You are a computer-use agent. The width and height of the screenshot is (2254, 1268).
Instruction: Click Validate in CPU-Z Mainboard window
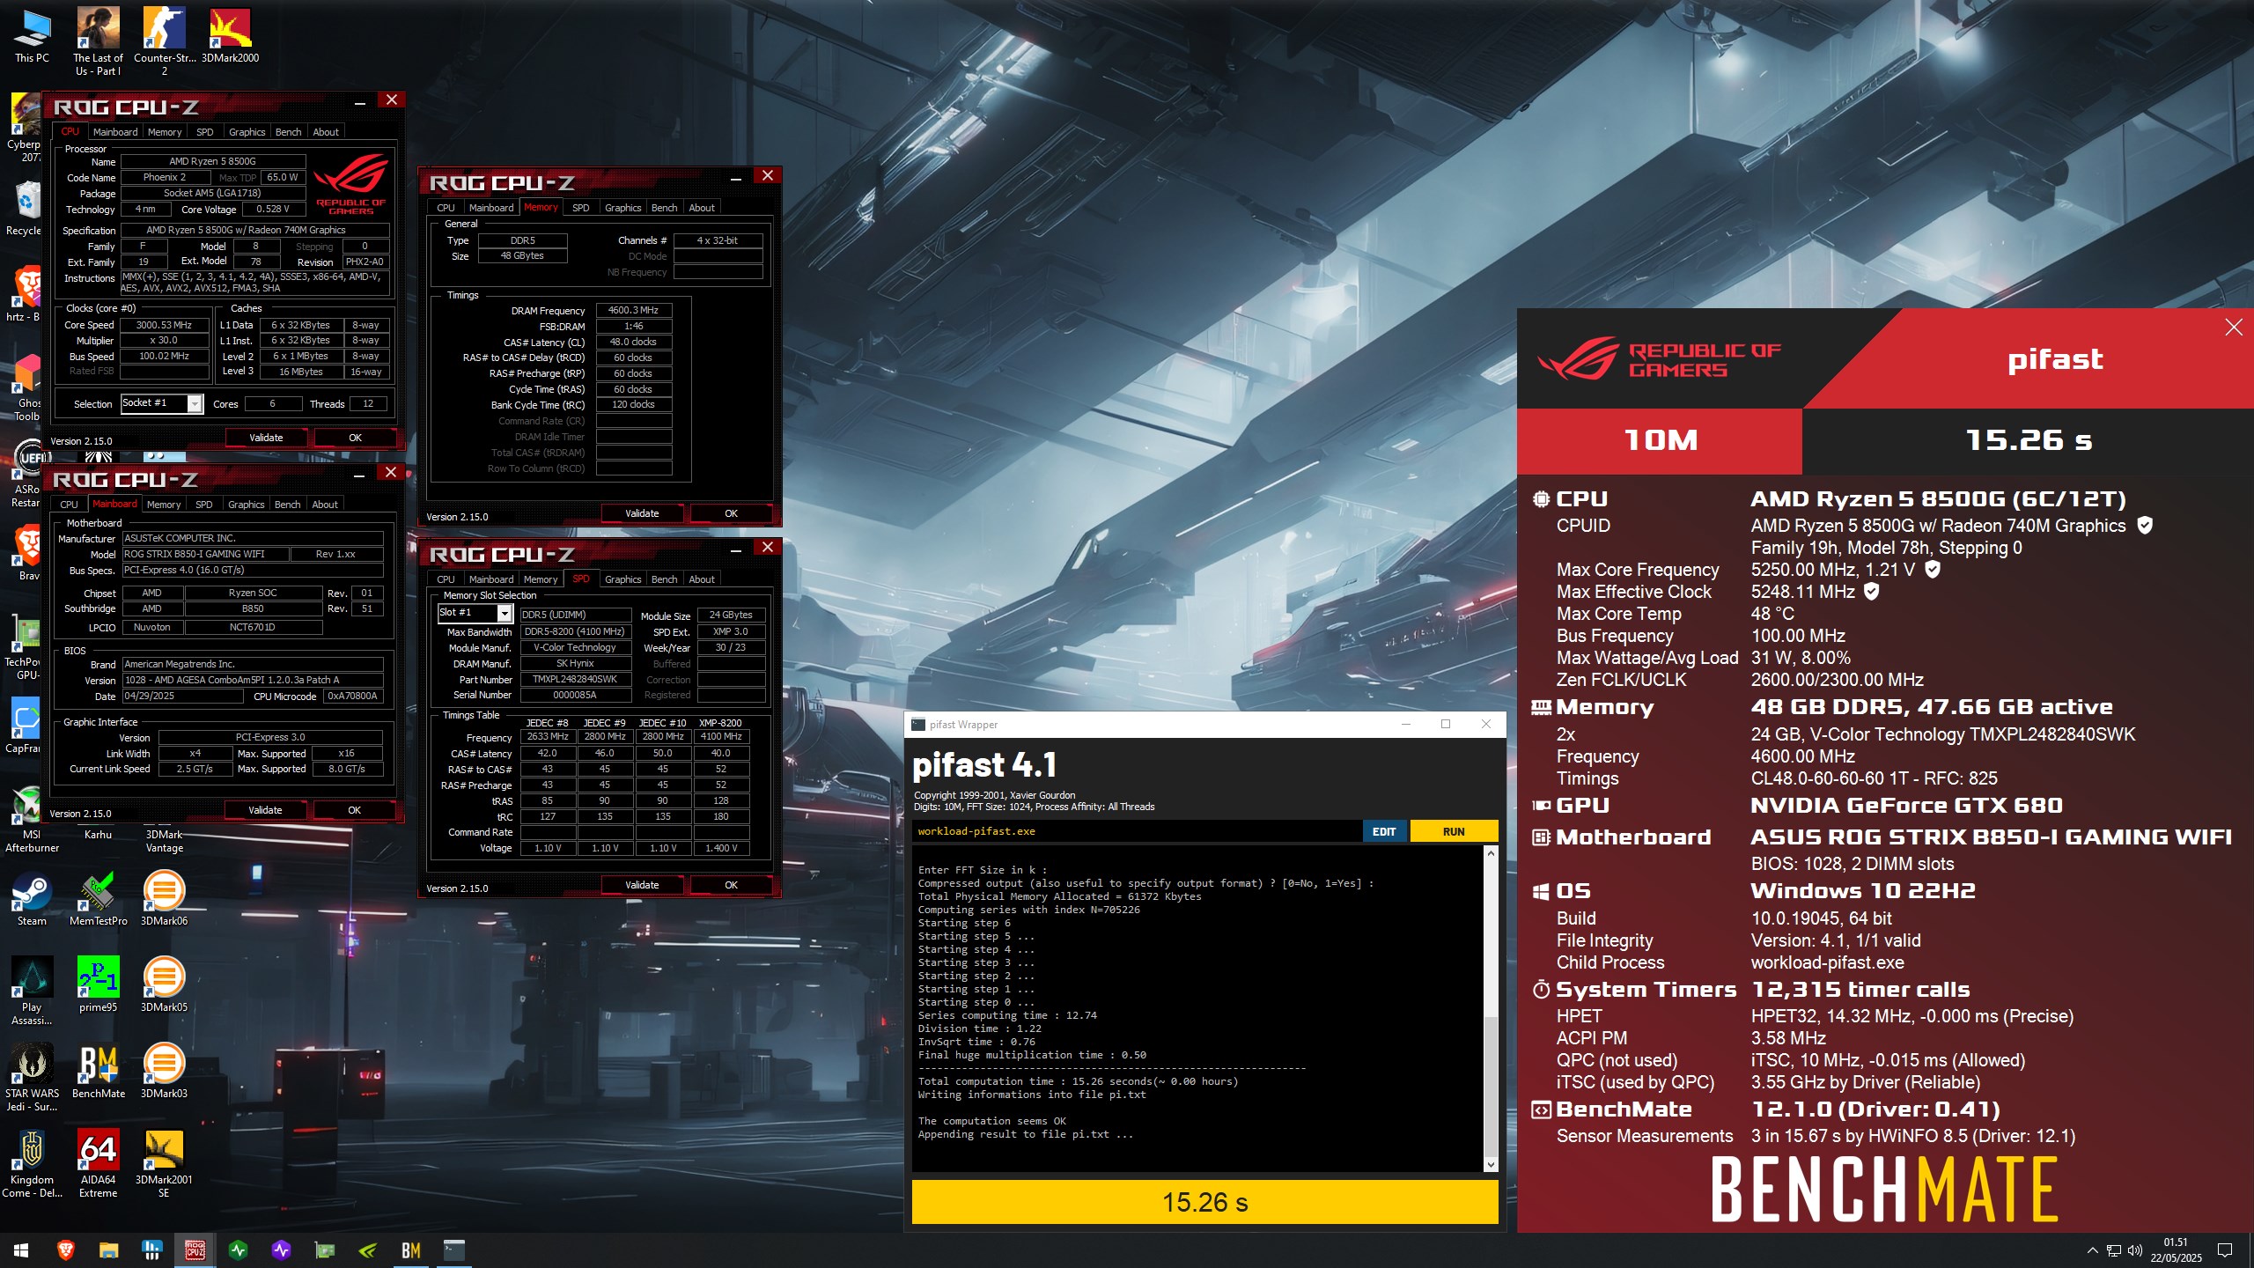tap(265, 810)
